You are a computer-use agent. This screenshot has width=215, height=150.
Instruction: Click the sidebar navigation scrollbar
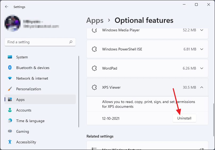coord(79,92)
